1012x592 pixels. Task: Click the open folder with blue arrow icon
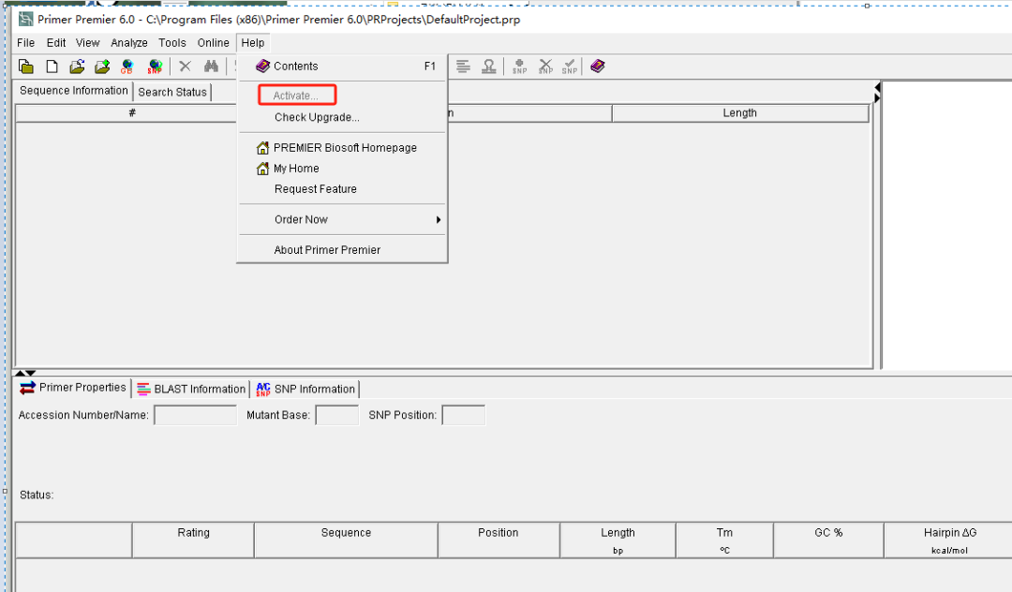(77, 67)
